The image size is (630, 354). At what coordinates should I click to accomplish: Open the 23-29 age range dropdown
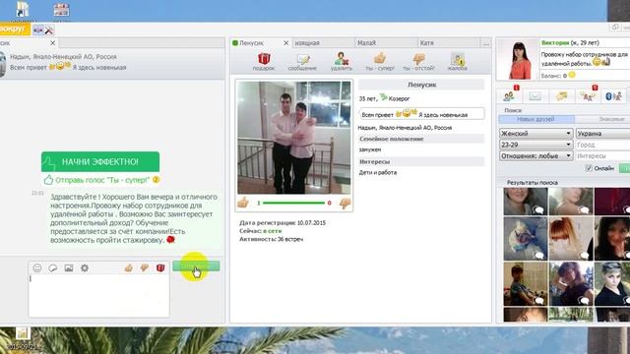click(x=535, y=145)
